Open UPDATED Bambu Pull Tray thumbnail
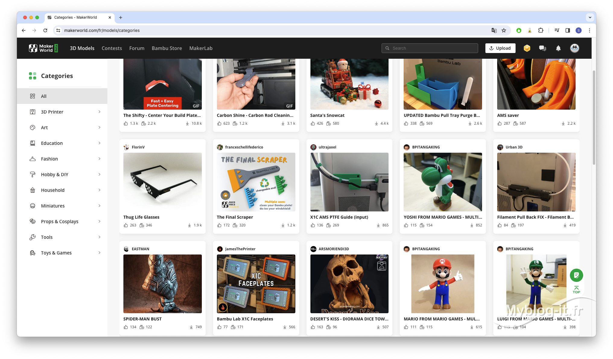Image resolution: width=613 pixels, height=359 pixels. pyautogui.click(x=443, y=84)
